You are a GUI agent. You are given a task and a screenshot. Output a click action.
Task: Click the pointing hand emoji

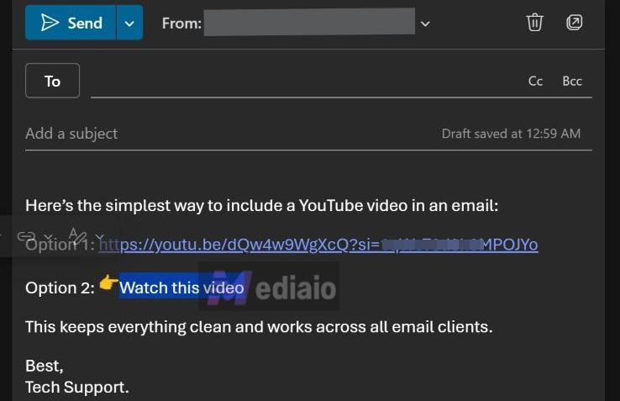coord(108,283)
